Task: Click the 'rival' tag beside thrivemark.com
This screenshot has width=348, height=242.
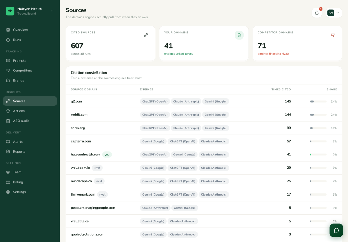Action: [x=102, y=195]
